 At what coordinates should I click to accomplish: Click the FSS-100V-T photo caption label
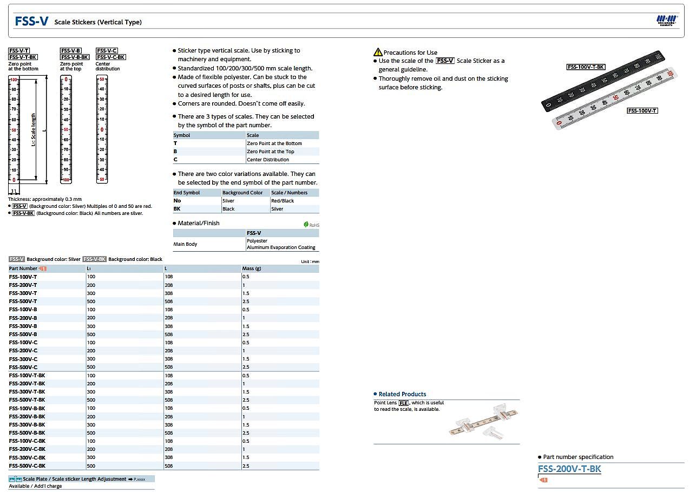tap(642, 110)
